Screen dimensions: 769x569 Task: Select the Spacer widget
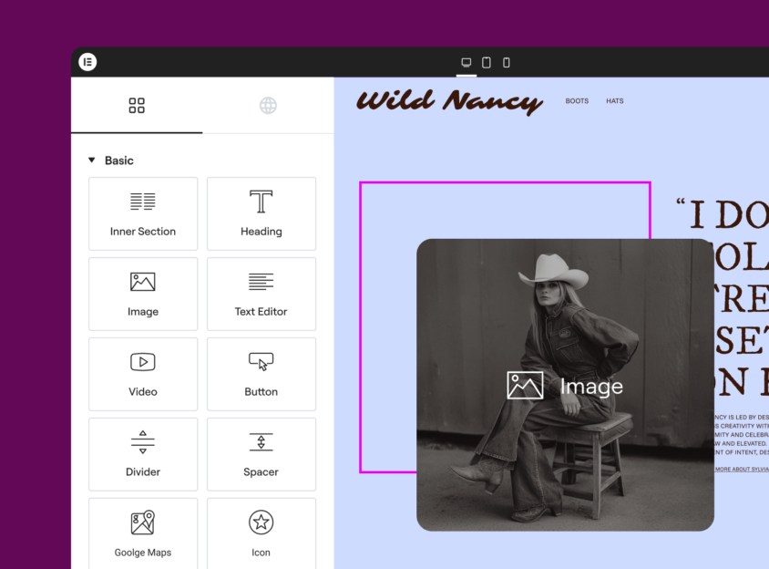coord(261,454)
